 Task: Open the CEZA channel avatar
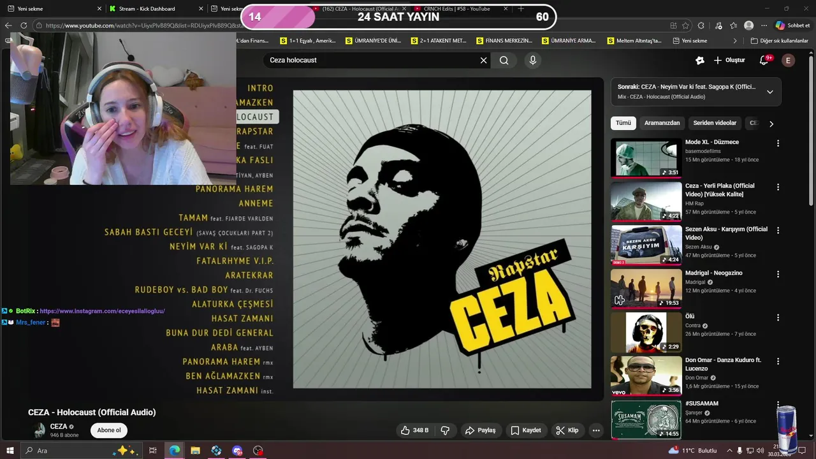(x=40, y=430)
